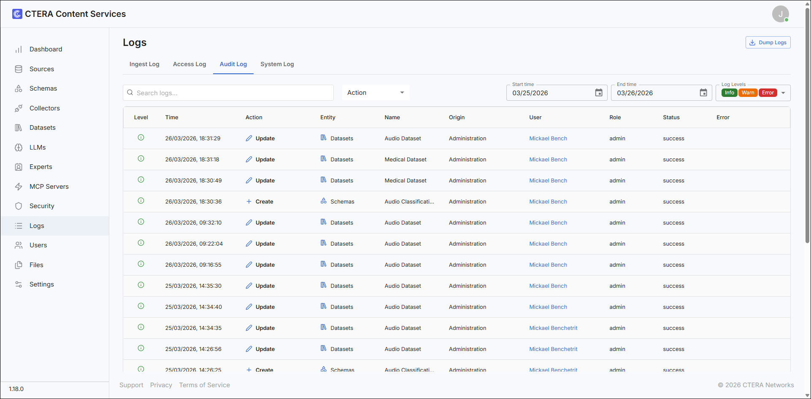Select the Audit Log tab

[x=233, y=64]
